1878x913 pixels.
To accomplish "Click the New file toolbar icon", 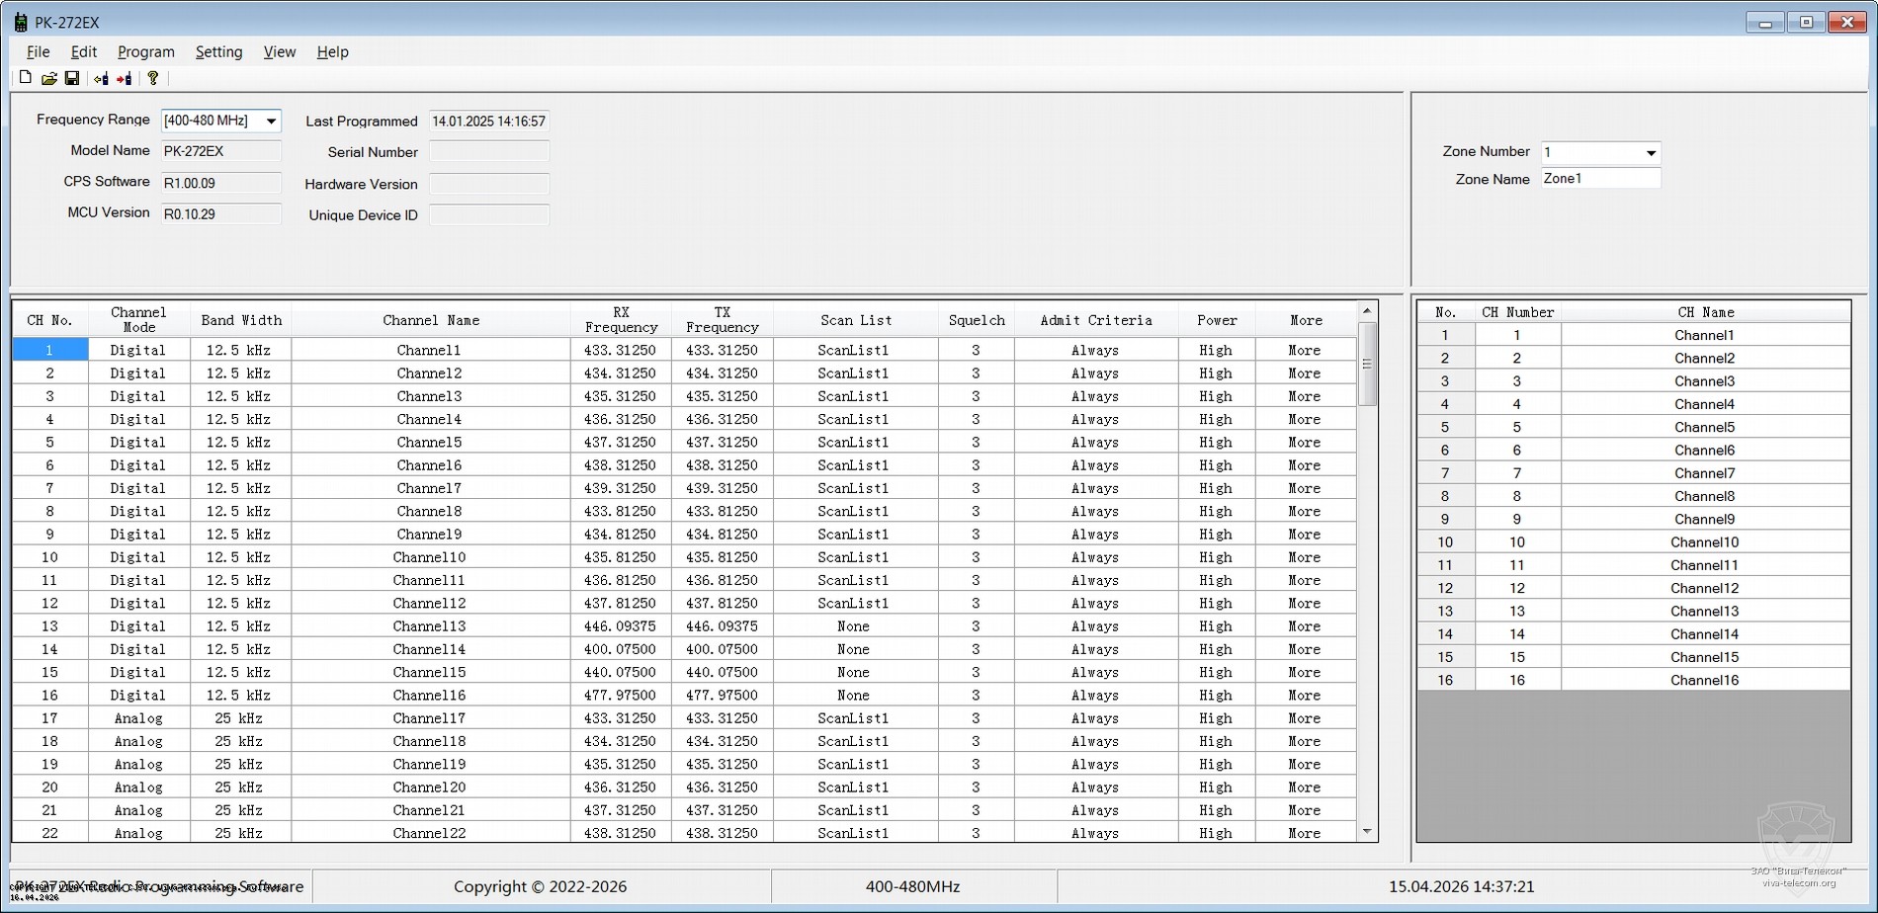I will coord(26,78).
